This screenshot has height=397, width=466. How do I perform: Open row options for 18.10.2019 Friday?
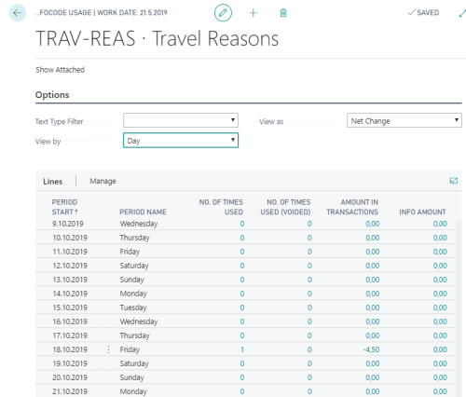(108, 349)
